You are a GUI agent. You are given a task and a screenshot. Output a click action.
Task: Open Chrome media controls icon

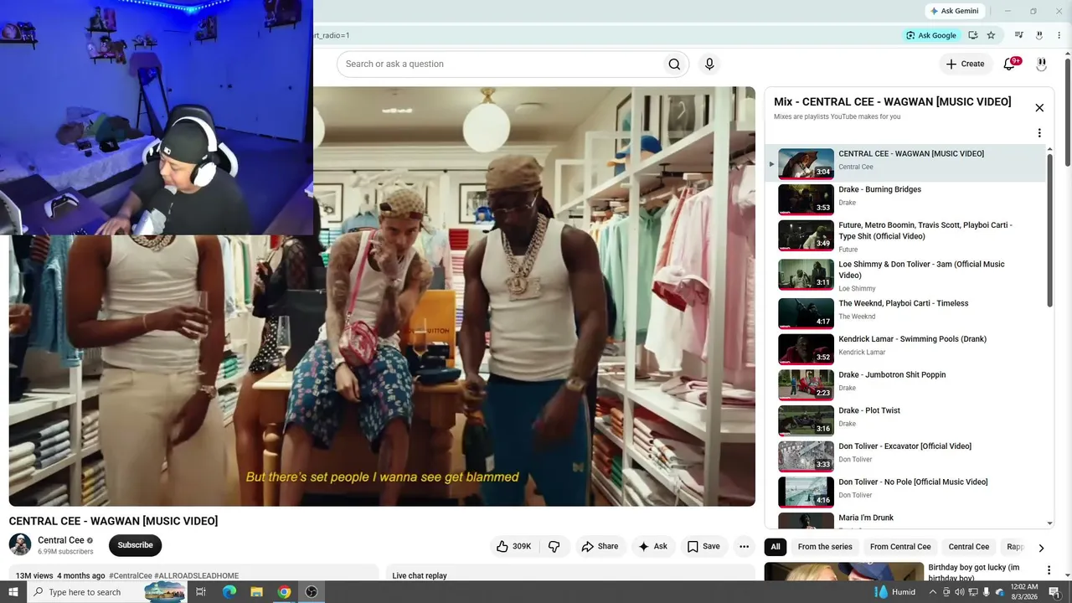click(1019, 35)
